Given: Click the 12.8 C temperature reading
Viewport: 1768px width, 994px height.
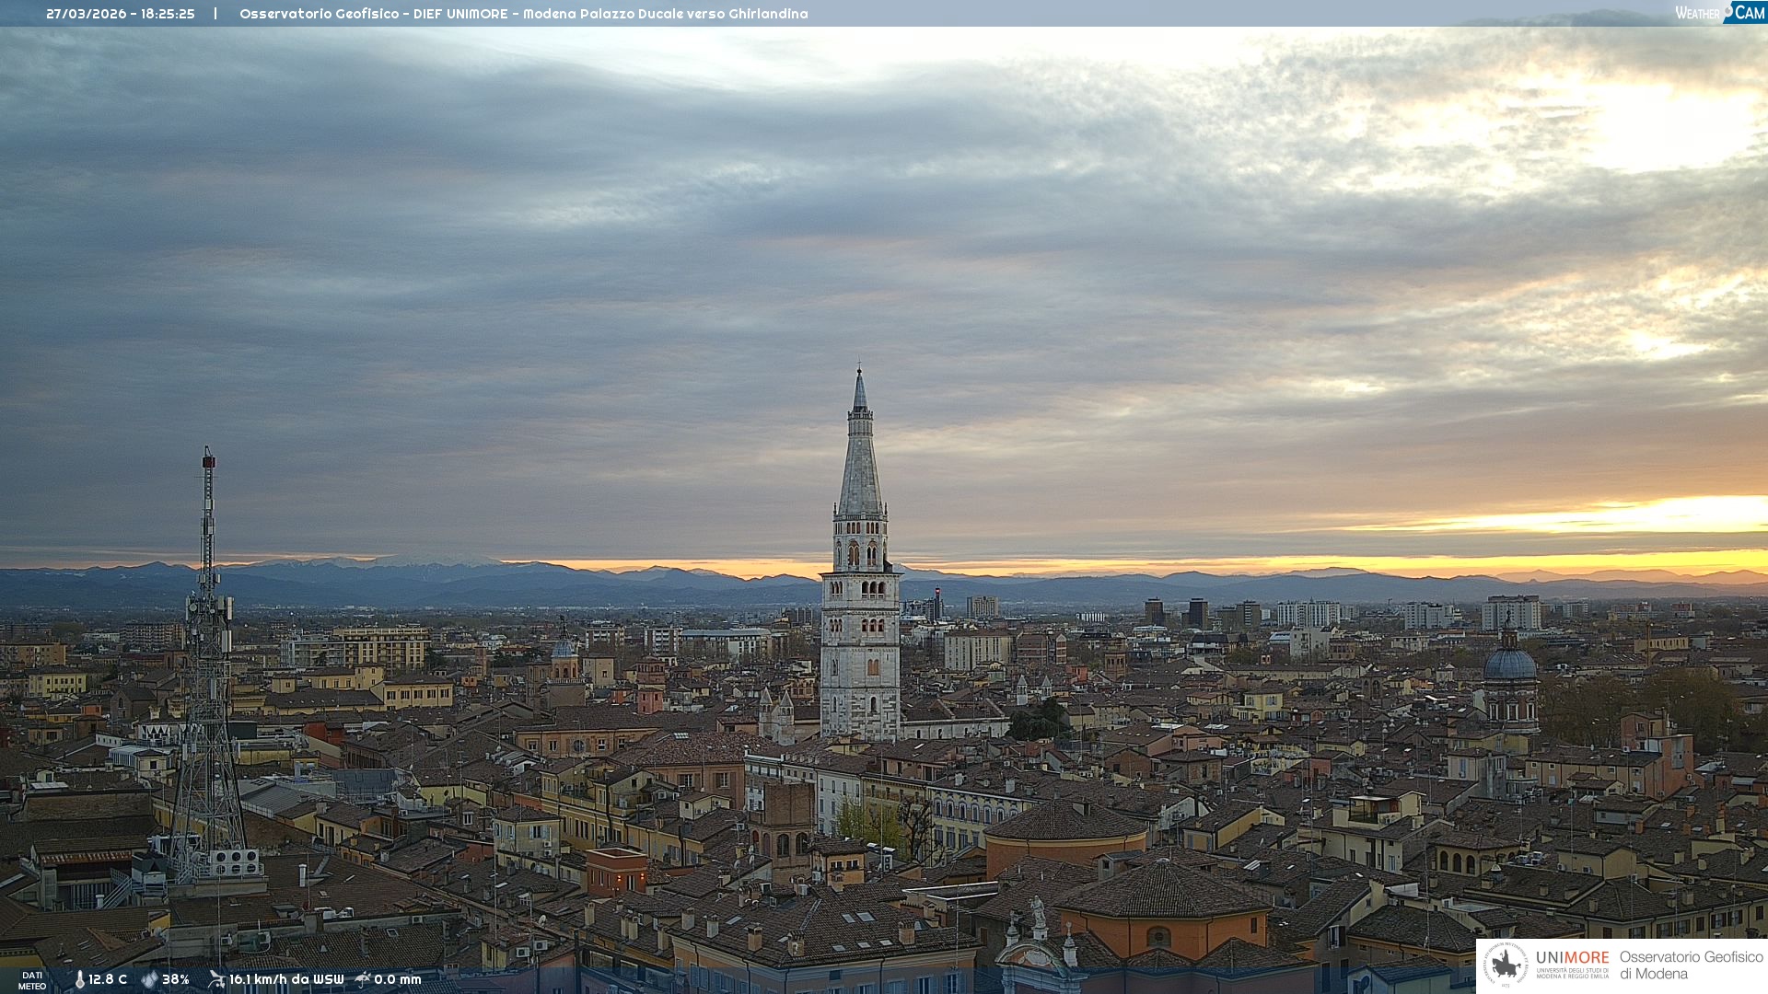Looking at the screenshot, I should pyautogui.click(x=108, y=979).
